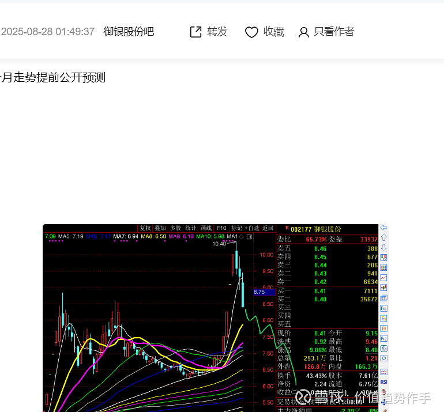Click the 最高 9.46 value
This screenshot has width=444, height=412.
coord(371,342)
